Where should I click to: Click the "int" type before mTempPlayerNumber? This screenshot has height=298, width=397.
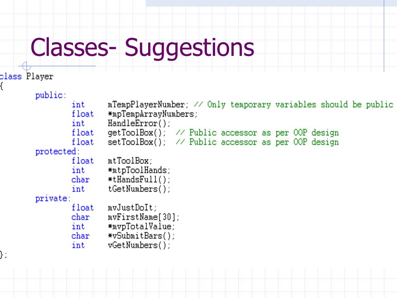(x=78, y=105)
